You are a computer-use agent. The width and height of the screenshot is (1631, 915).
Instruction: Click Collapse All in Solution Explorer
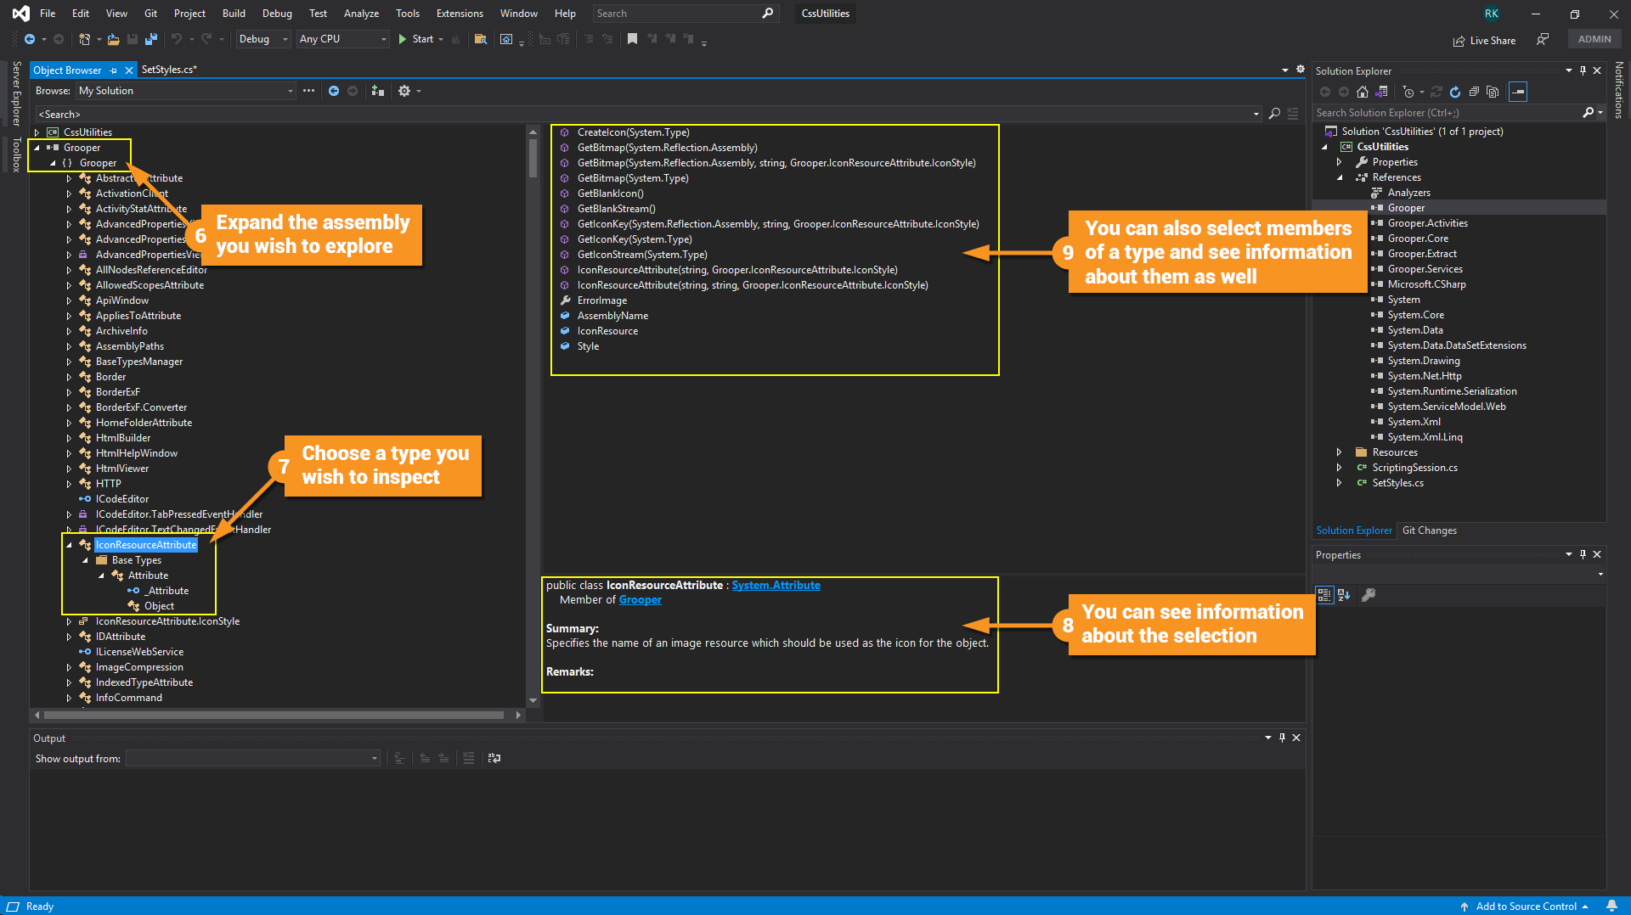tap(1474, 92)
